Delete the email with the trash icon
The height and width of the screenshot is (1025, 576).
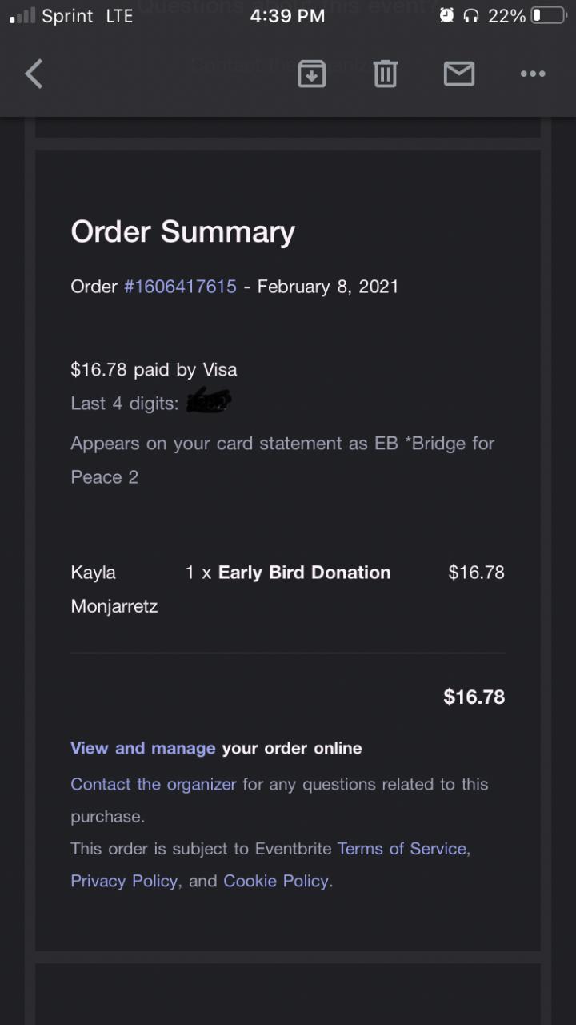tap(385, 74)
